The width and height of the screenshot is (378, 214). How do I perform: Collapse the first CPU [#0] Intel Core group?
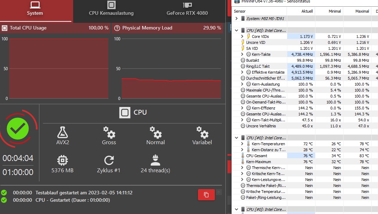click(x=237, y=30)
